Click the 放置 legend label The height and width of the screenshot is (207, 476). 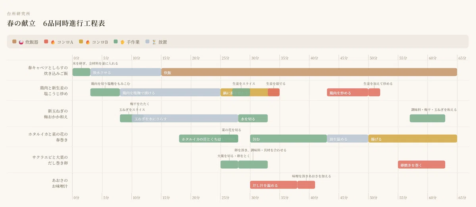(163, 41)
